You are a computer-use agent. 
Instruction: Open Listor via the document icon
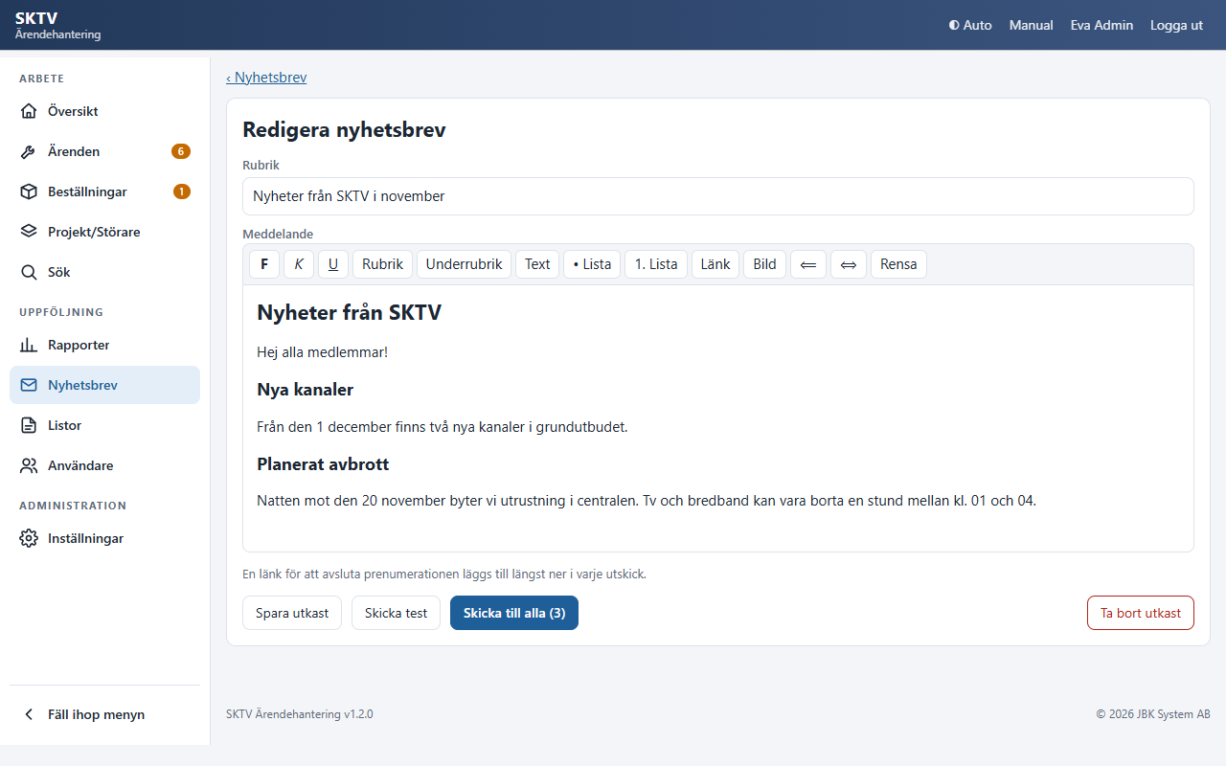(29, 425)
